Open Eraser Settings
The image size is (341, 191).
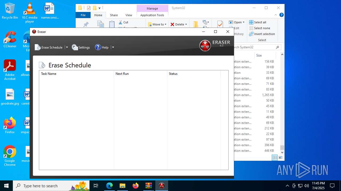(81, 47)
